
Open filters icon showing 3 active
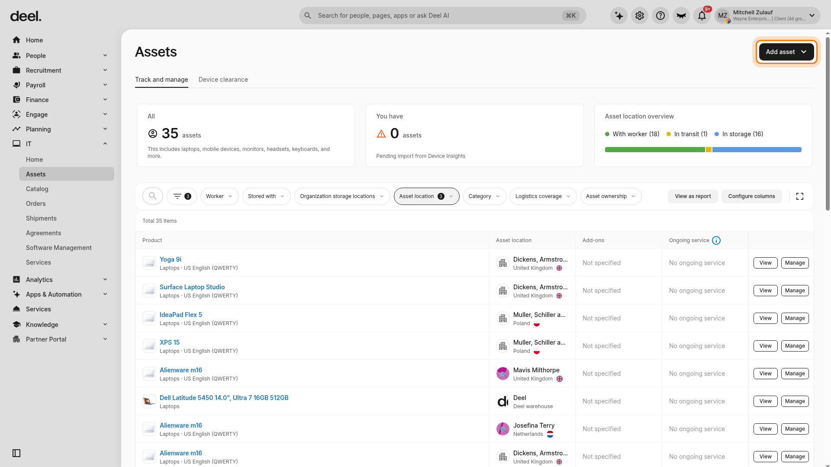coord(182,196)
